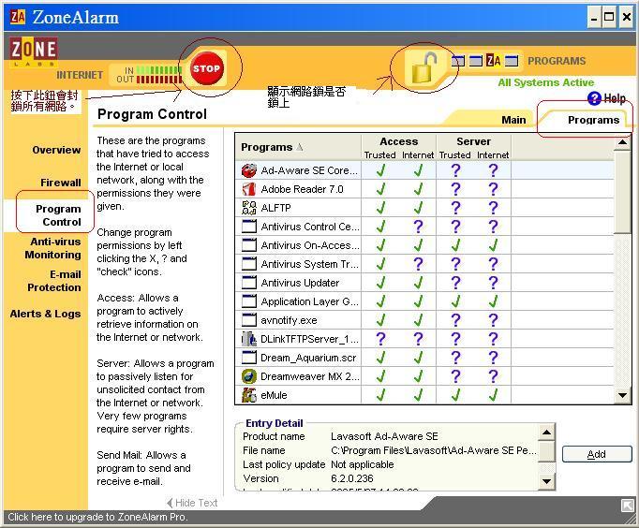Open the Overview section

[56, 150]
